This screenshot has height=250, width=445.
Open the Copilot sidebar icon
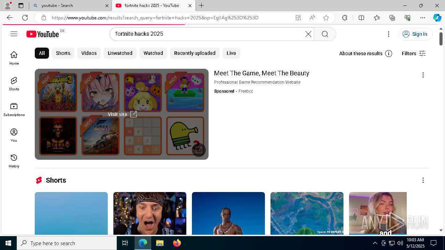[x=437, y=18]
